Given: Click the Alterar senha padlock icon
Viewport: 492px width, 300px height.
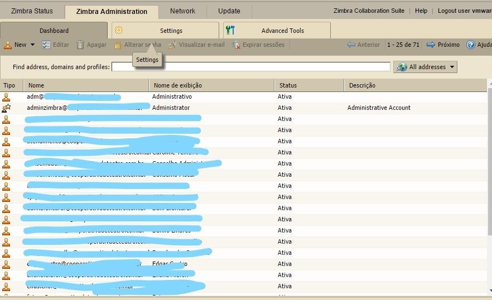Looking at the screenshot, I should tap(118, 45).
